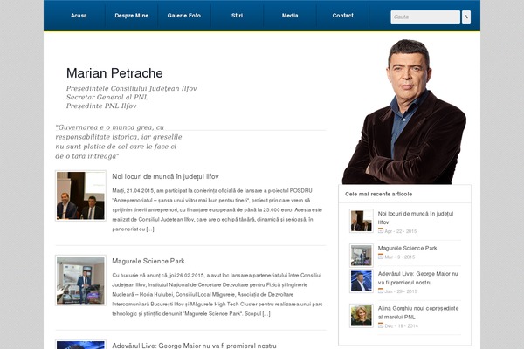Click the calendar icon beside Jan - 29 - 2015

coord(381,291)
